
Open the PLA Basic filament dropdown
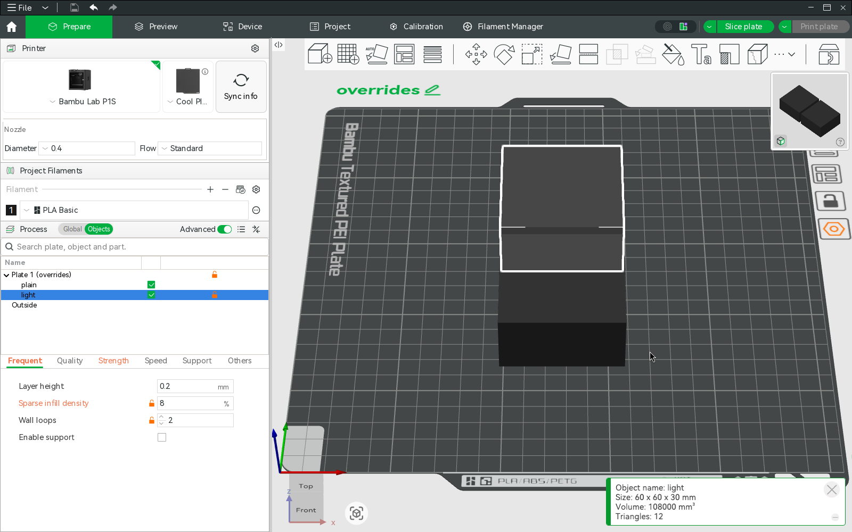[134, 210]
